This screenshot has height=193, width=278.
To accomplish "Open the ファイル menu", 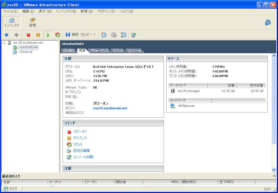I will (10, 11).
